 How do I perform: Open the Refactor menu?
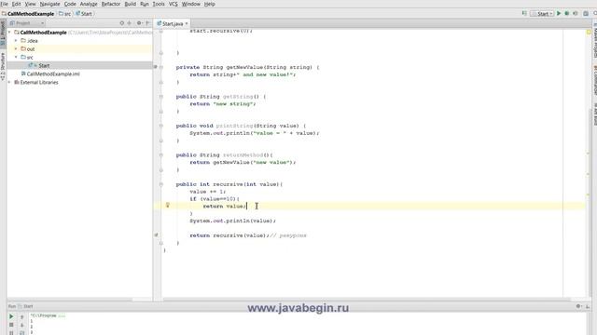[111, 4]
